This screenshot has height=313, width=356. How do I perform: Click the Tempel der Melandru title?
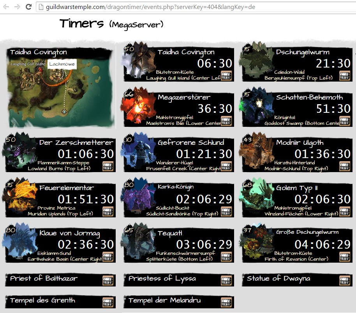click(165, 301)
